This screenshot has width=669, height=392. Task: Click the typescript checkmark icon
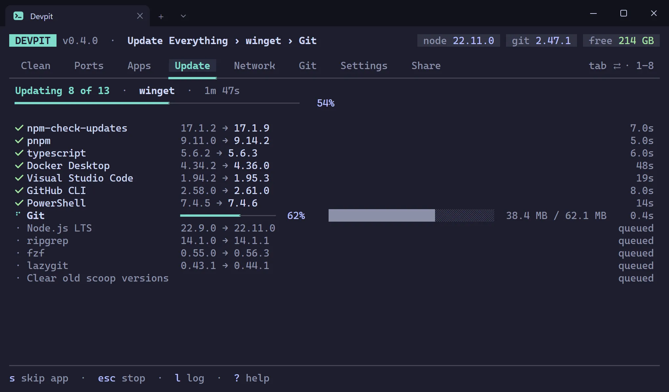(x=19, y=153)
